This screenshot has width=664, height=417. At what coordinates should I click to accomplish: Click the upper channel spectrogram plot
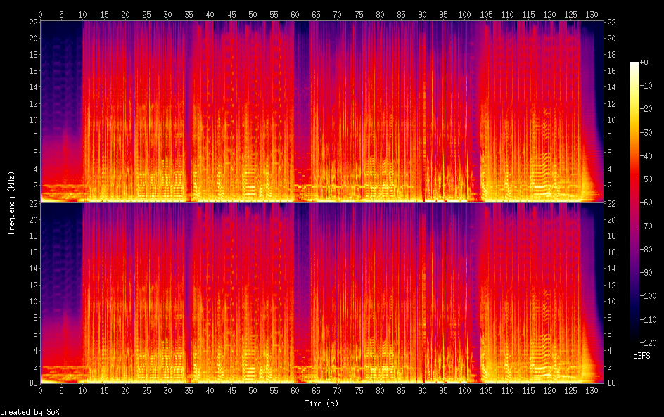322,111
